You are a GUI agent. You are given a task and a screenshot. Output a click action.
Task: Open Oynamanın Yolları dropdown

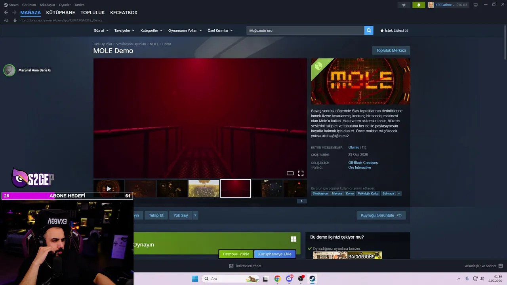185,30
